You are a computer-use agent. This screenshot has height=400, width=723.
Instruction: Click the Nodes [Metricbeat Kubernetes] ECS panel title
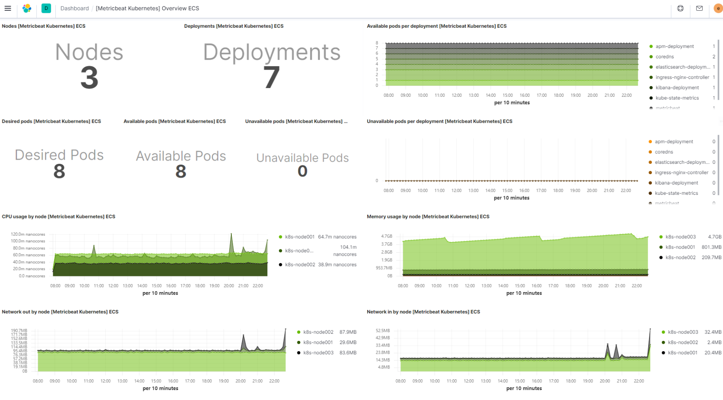[x=44, y=26]
